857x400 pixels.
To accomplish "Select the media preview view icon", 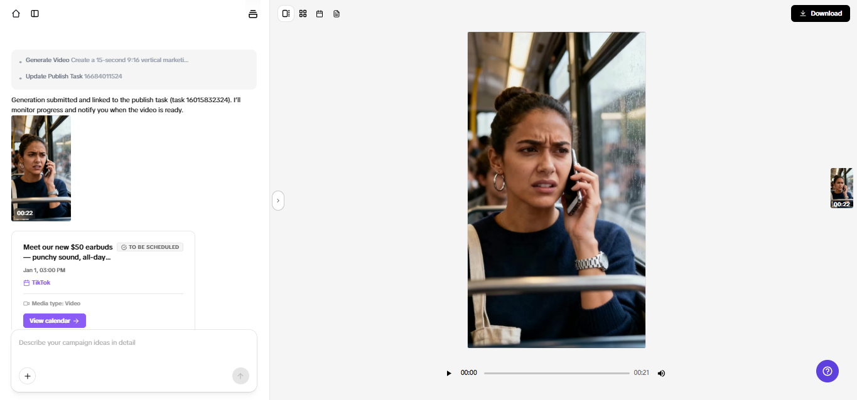I will [x=286, y=13].
